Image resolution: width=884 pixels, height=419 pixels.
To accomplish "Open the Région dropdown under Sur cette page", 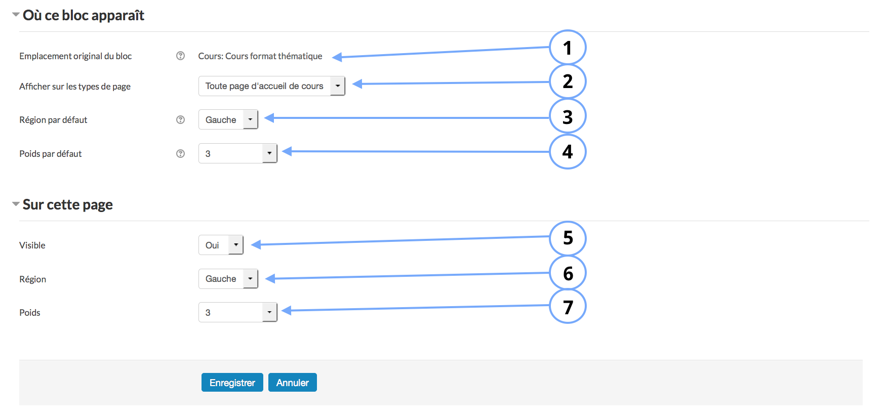I will click(x=228, y=279).
